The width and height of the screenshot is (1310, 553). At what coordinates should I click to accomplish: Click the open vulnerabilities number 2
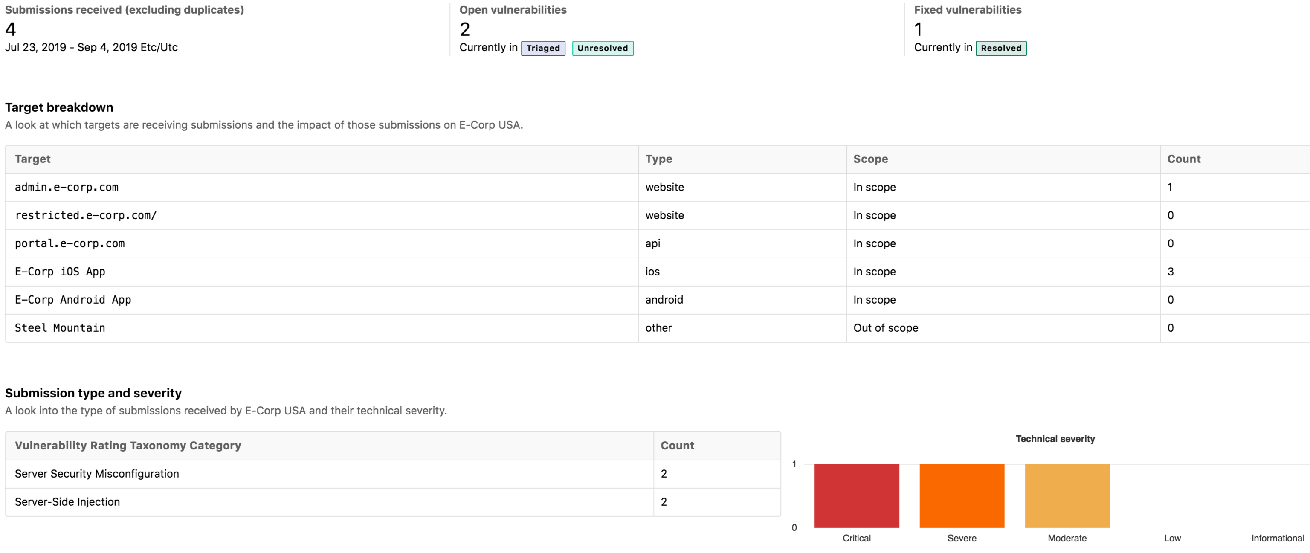pyautogui.click(x=465, y=29)
